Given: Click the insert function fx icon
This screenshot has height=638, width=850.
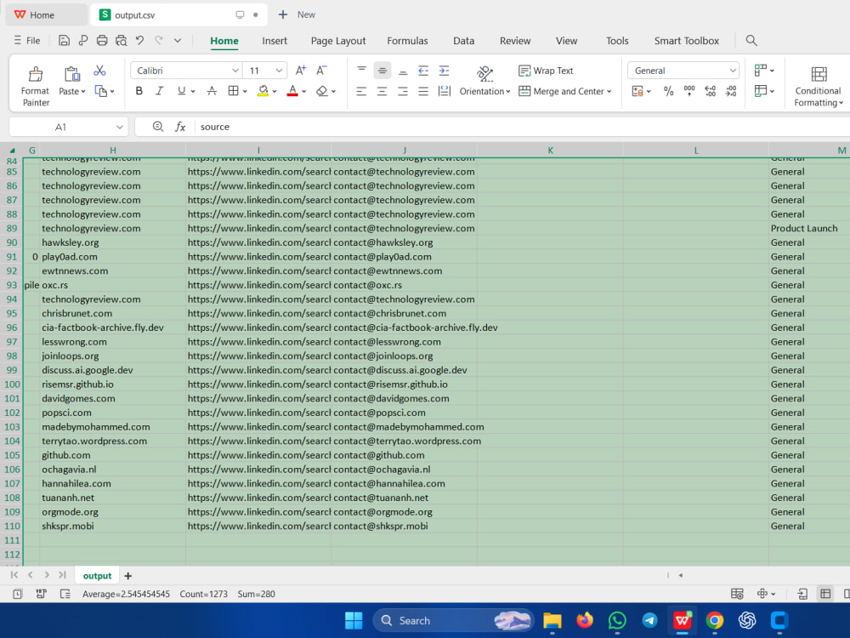Looking at the screenshot, I should pyautogui.click(x=180, y=127).
